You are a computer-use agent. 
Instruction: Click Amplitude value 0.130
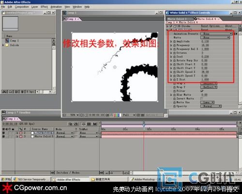pyautogui.click(x=205, y=41)
